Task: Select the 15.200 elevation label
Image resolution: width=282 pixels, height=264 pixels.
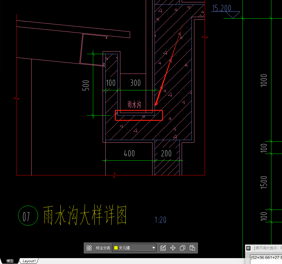Action: pos(222,8)
